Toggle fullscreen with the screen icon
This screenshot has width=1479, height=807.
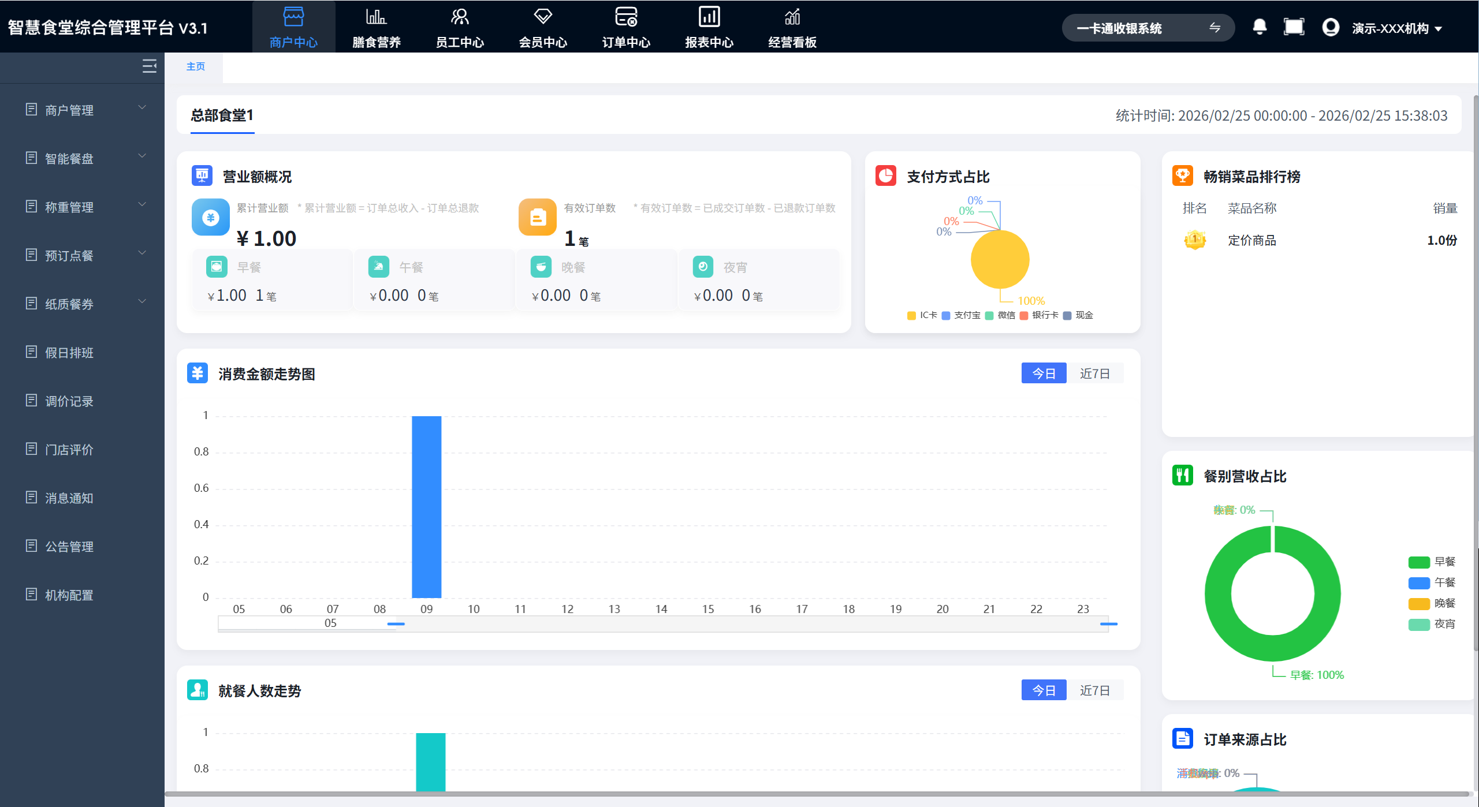pyautogui.click(x=1294, y=27)
